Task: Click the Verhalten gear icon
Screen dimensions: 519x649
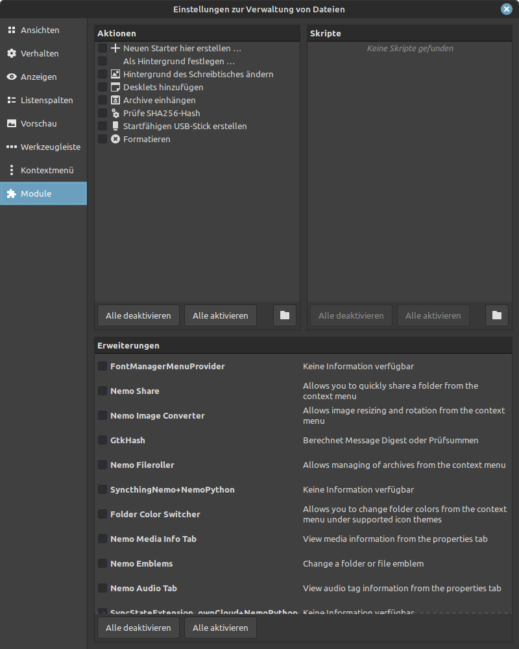Action: coord(12,53)
